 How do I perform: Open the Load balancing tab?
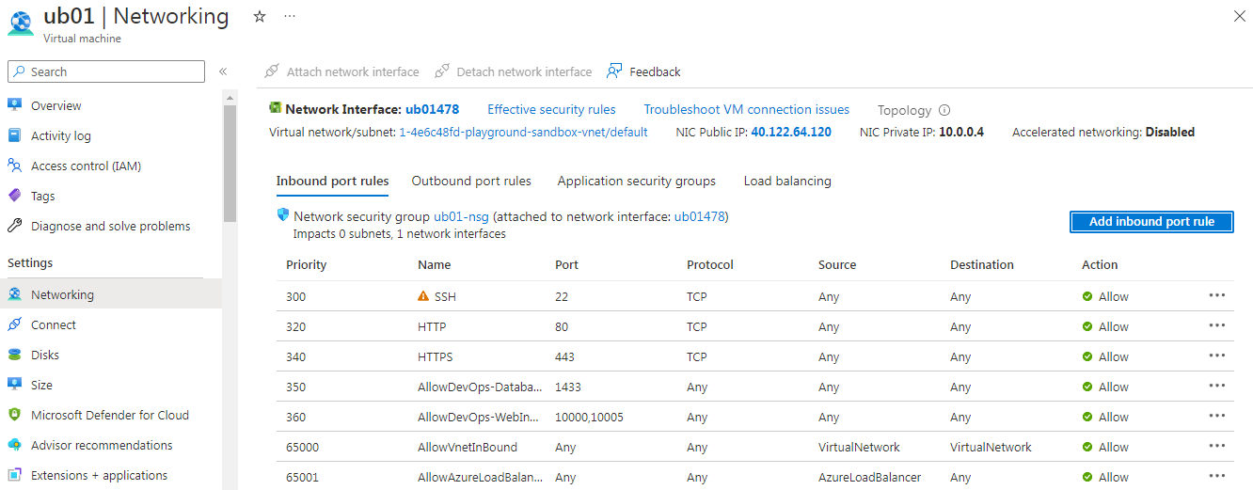tap(787, 181)
